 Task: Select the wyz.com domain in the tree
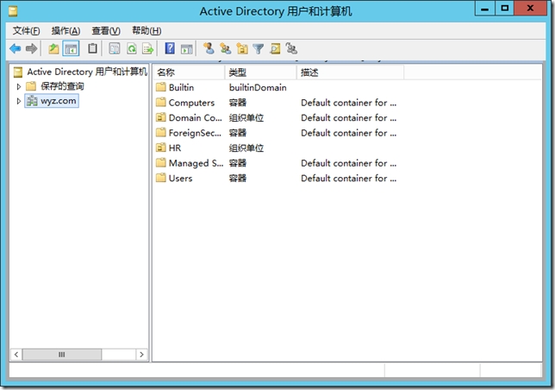[x=52, y=101]
